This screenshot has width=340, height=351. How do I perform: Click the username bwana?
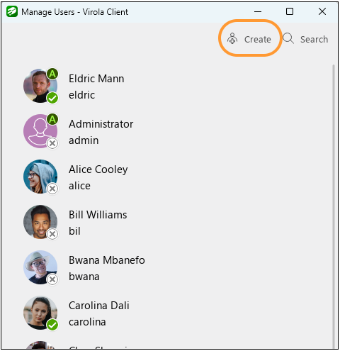tap(84, 277)
